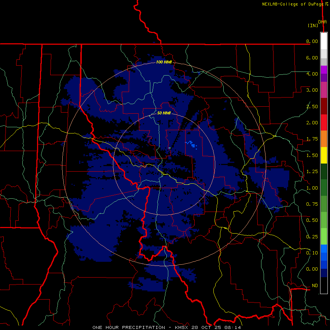
Task: Click the 0.75 legend value
Action: [x=312, y=204]
